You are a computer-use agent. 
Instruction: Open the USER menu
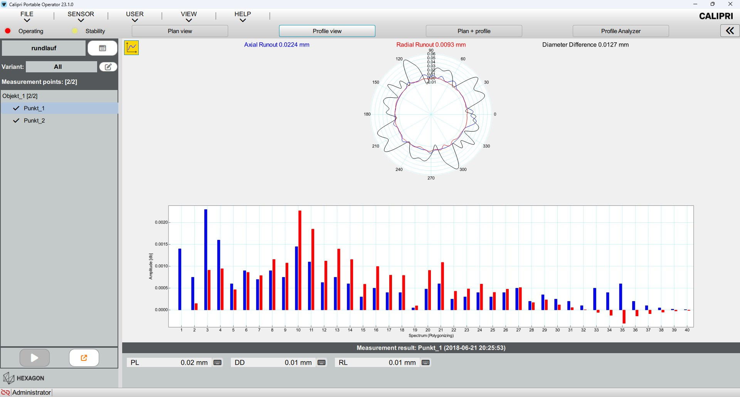[135, 16]
